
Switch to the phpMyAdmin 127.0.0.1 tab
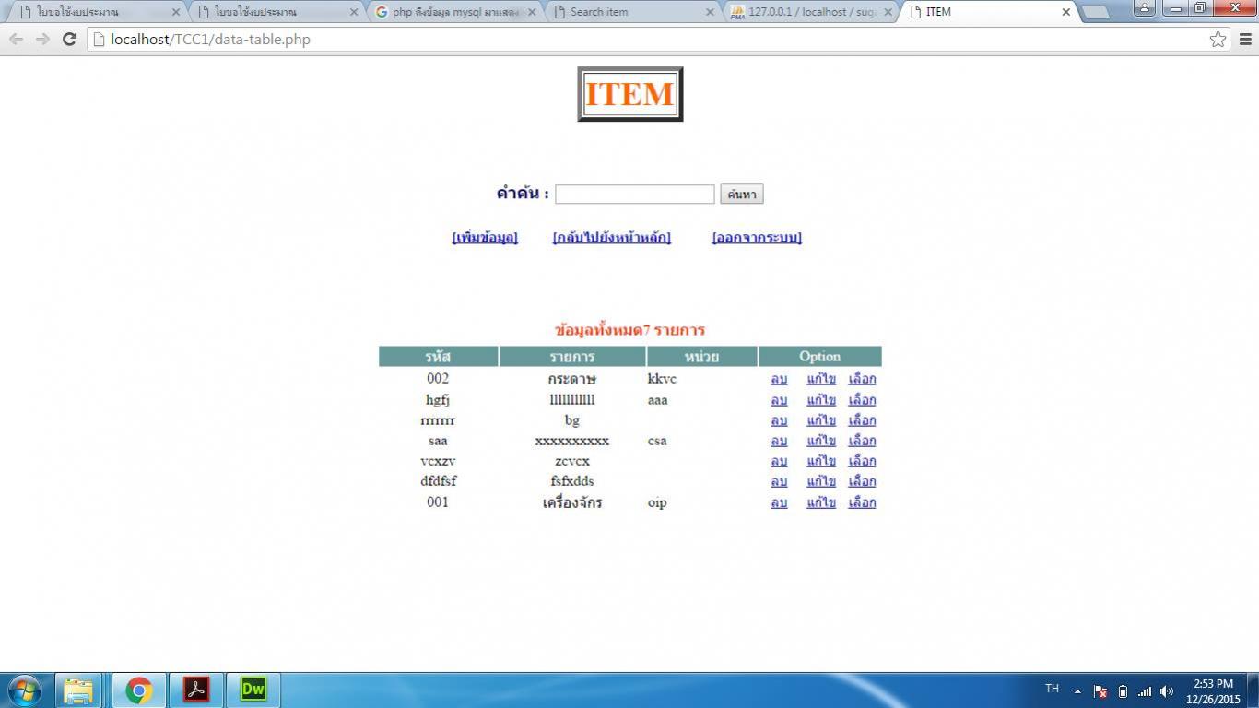click(811, 12)
